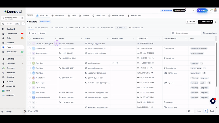Check the Julio Acuna row checkbox
The image size is (219, 123).
click(x=30, y=93)
